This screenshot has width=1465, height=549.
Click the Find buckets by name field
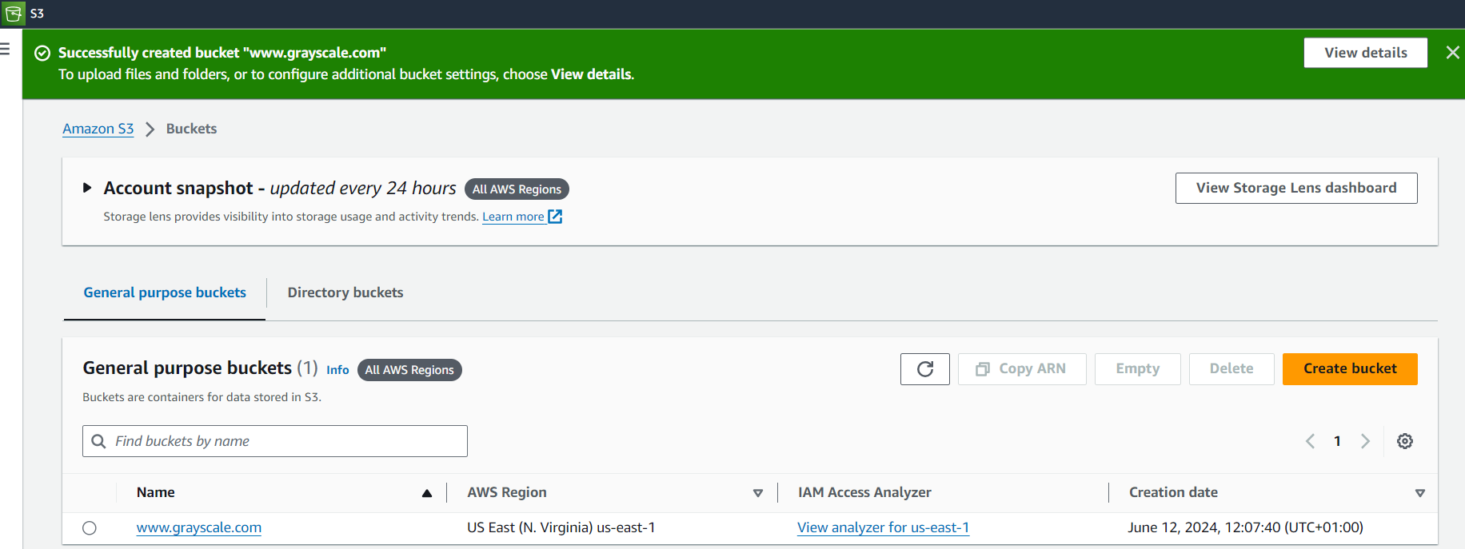(275, 441)
